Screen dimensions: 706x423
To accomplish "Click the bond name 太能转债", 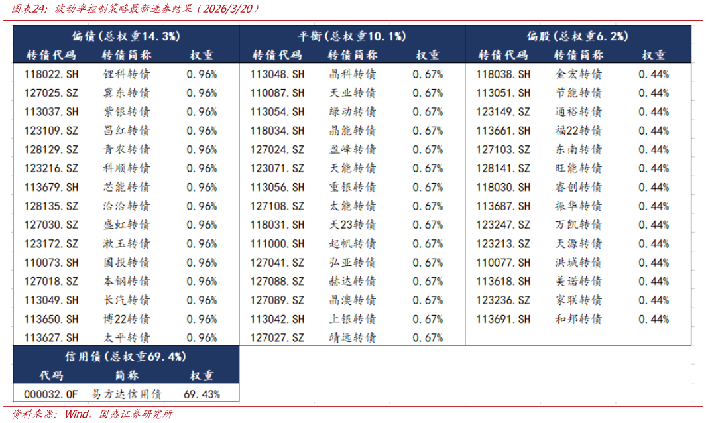I will pyautogui.click(x=353, y=206).
